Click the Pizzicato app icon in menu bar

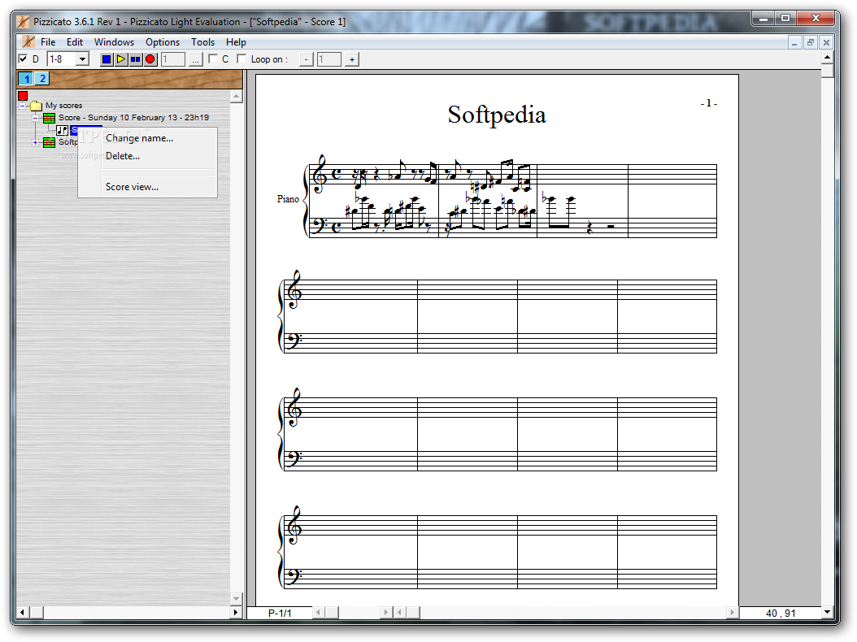pyautogui.click(x=28, y=42)
